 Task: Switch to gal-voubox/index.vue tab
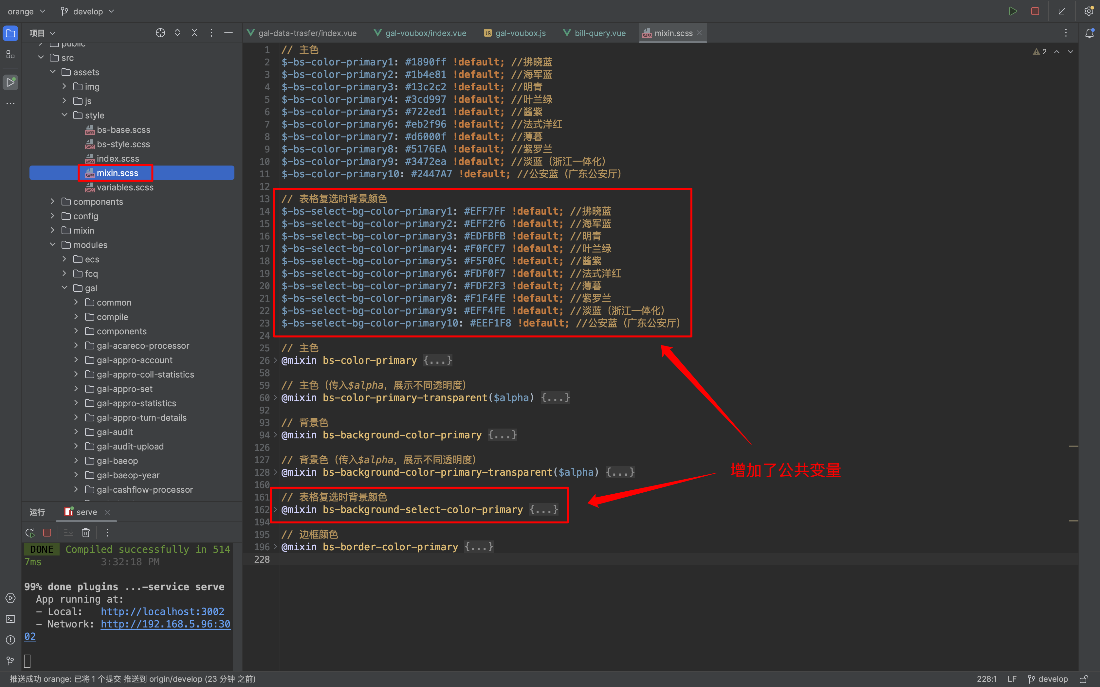tap(420, 33)
